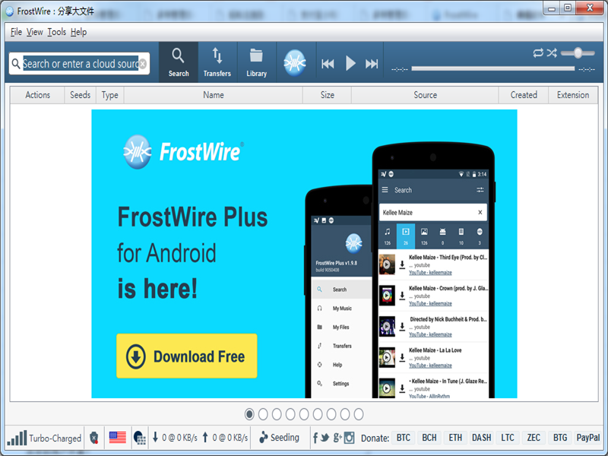Sort results by Created column

(524, 95)
